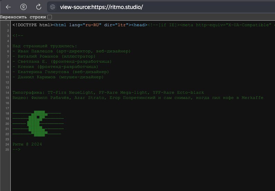The width and height of the screenshot is (275, 191).
Task: Click the DOCTYPE html declaration text
Action: (x=32, y=25)
